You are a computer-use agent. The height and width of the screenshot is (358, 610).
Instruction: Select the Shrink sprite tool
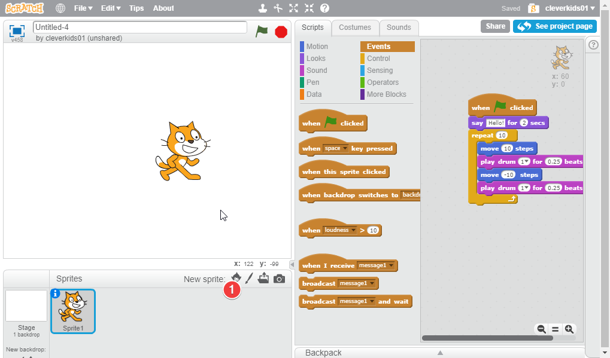[x=309, y=8]
